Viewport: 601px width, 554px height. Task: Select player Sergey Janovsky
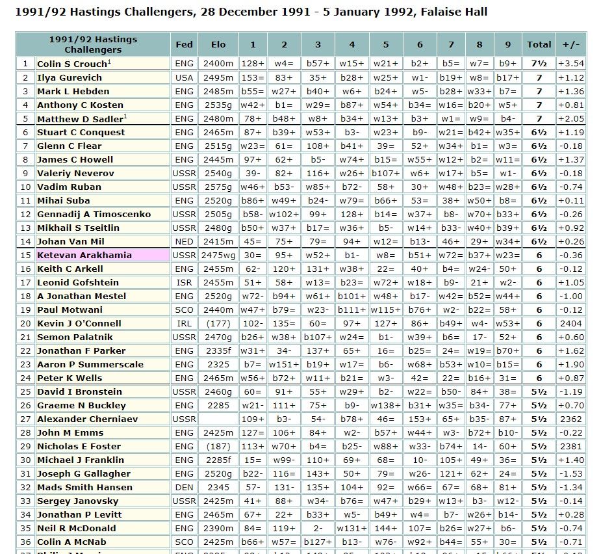[78, 501]
